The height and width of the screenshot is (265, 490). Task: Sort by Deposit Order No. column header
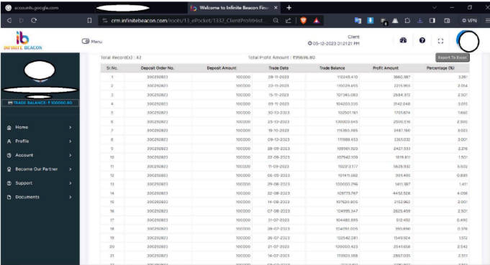(157, 68)
